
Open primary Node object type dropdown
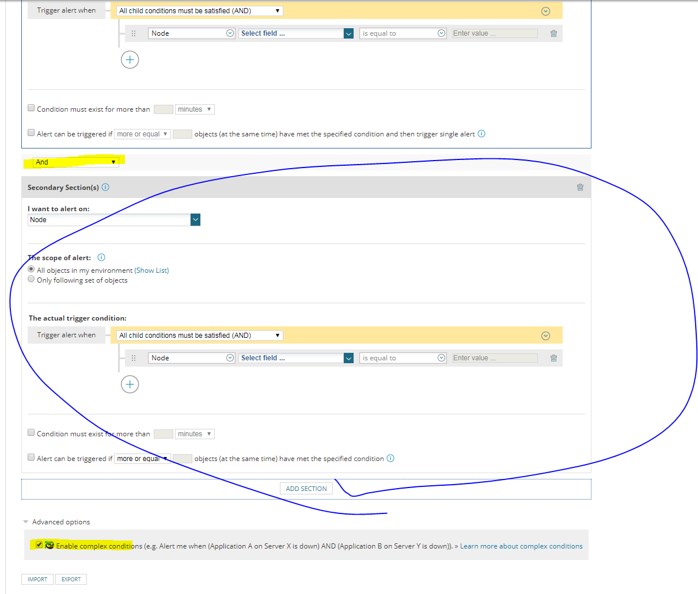click(x=192, y=33)
